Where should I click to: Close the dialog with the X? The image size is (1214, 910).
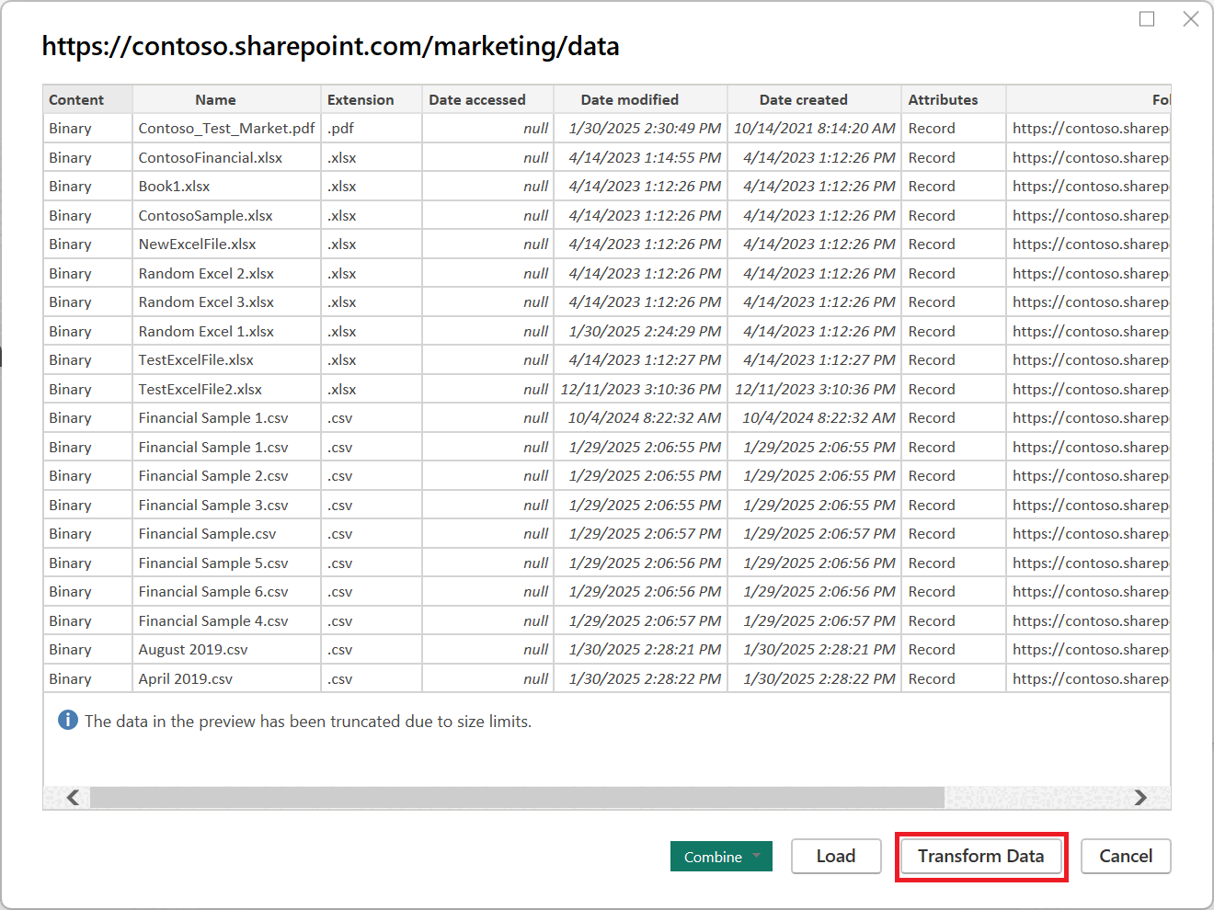pyautogui.click(x=1191, y=18)
